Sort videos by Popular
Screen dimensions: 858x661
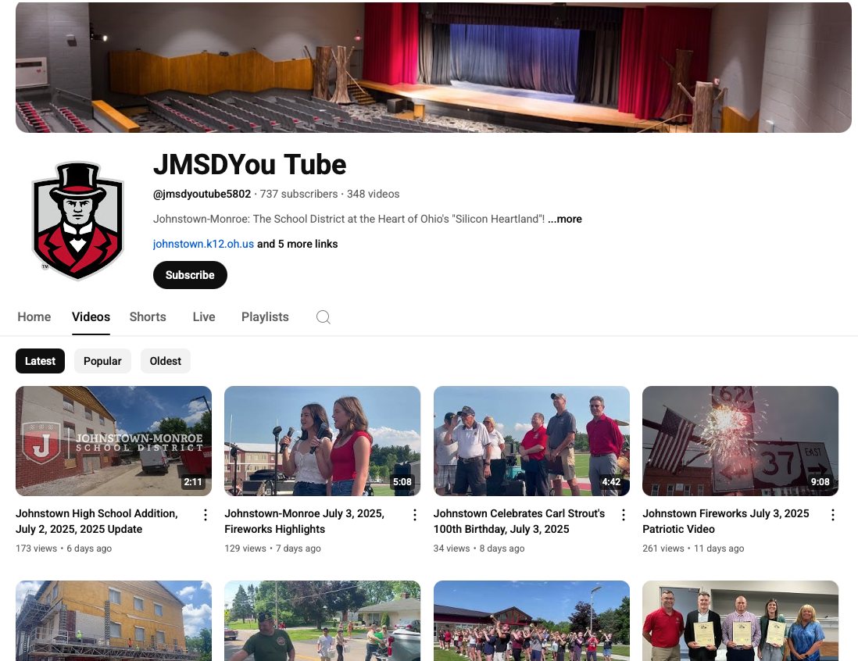coord(102,361)
